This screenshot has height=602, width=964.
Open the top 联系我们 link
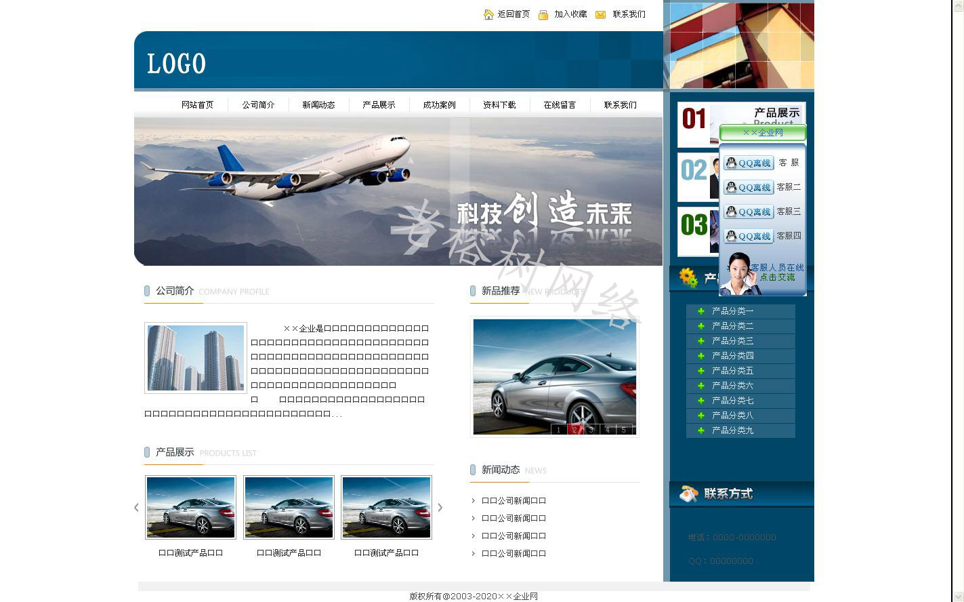[x=629, y=14]
